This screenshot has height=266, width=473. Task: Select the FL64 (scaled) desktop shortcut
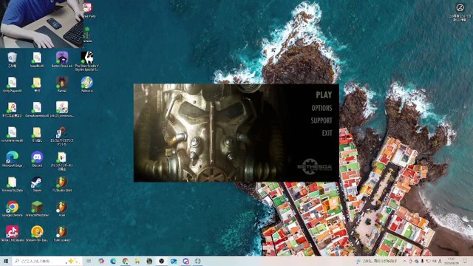[62, 233]
